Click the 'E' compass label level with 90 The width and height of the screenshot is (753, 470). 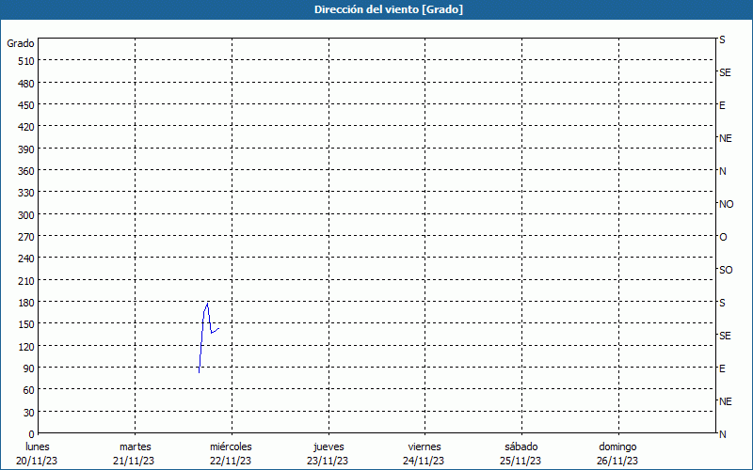(x=722, y=368)
